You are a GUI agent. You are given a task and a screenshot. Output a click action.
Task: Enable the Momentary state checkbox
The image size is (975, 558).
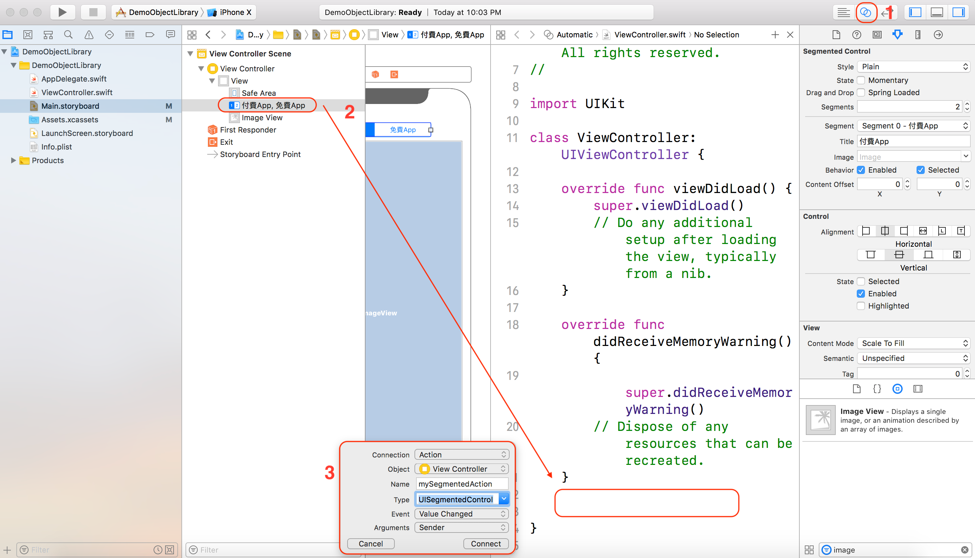pos(861,80)
